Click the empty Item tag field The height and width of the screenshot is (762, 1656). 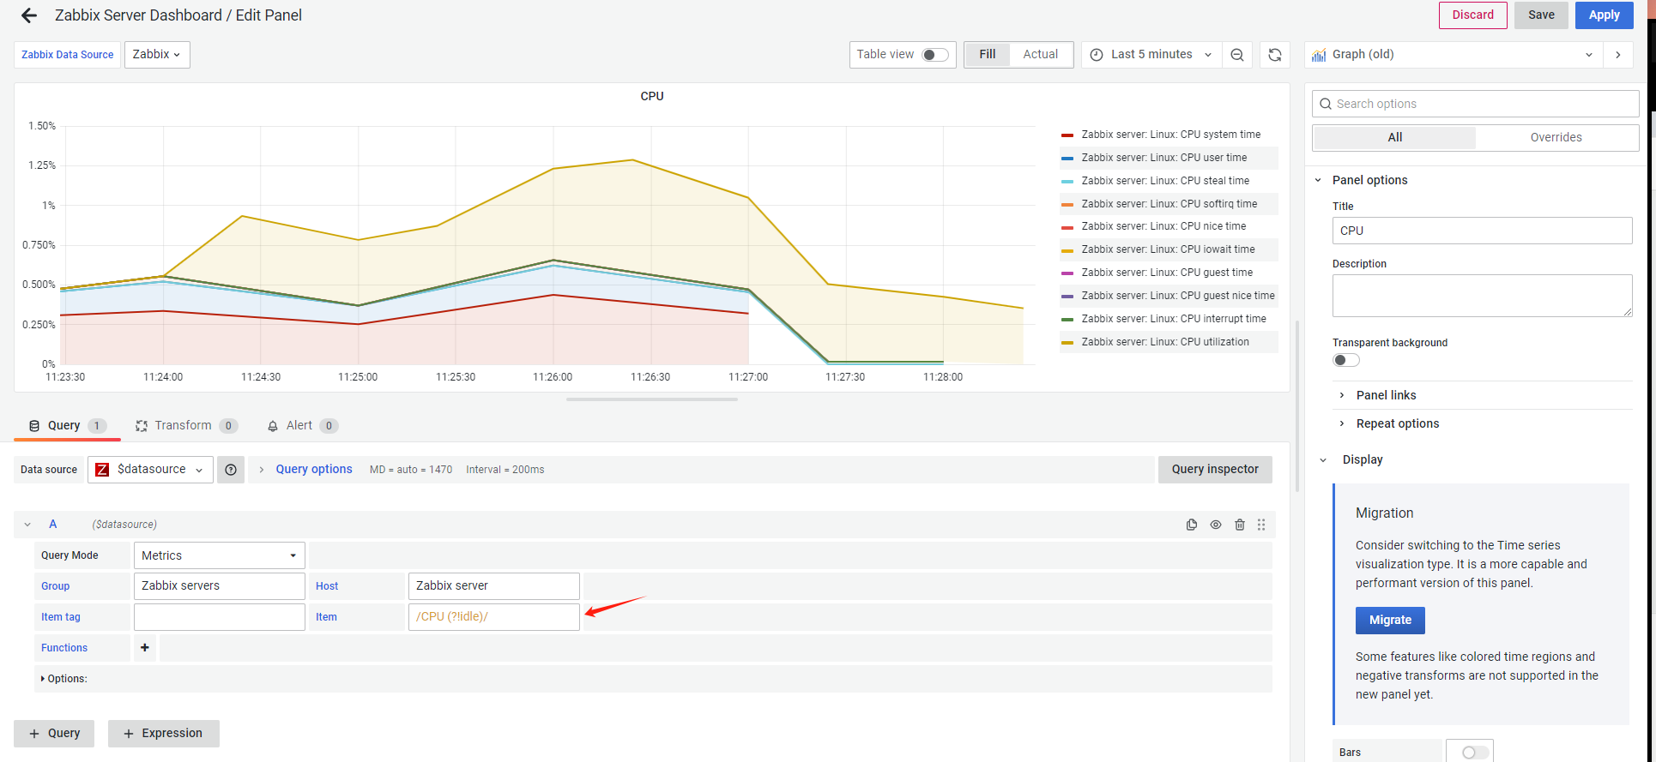tap(220, 617)
